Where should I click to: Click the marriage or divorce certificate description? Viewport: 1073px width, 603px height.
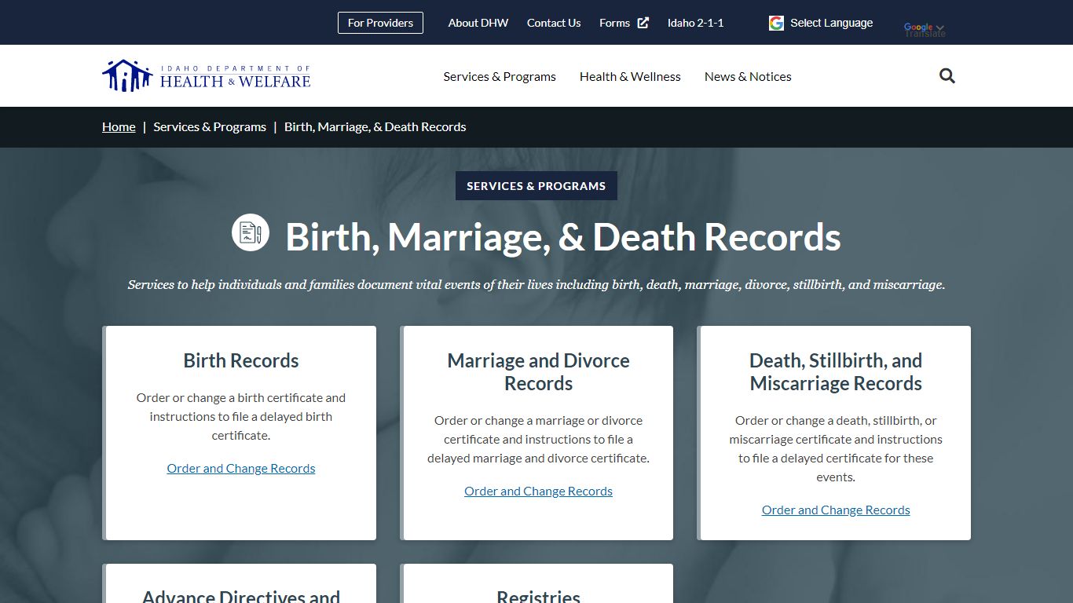tap(538, 439)
